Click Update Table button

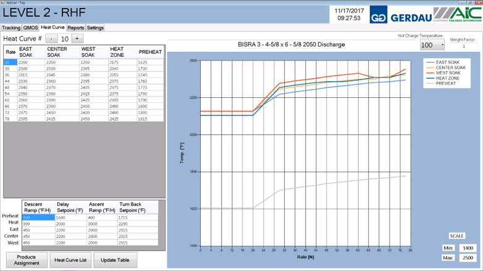tap(115, 260)
